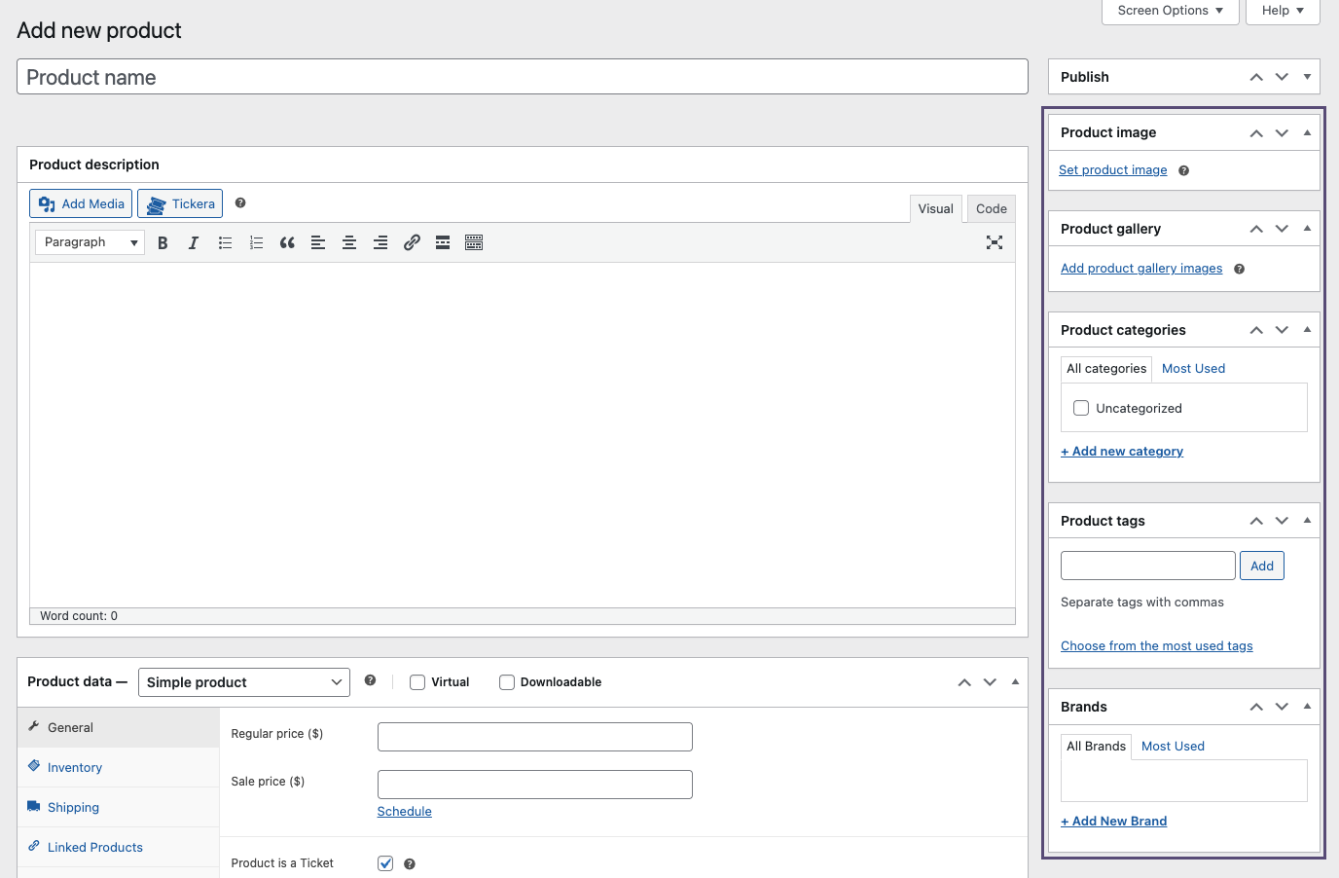Click the Set product image link
1339x878 pixels.
click(x=1112, y=170)
